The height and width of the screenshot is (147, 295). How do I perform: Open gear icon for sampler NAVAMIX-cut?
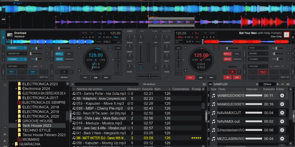[x=282, y=121]
